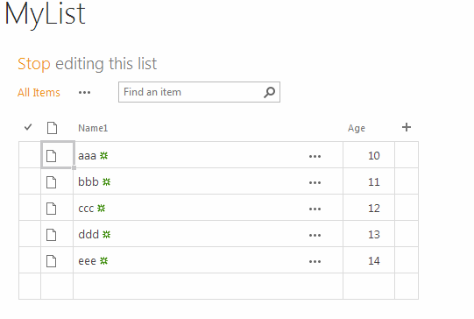Click the search magnifier icon

tap(269, 92)
